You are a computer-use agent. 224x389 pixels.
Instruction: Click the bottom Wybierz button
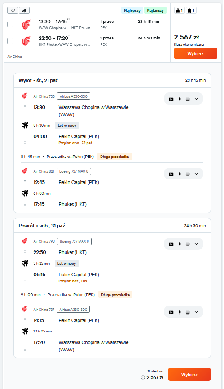click(x=189, y=374)
